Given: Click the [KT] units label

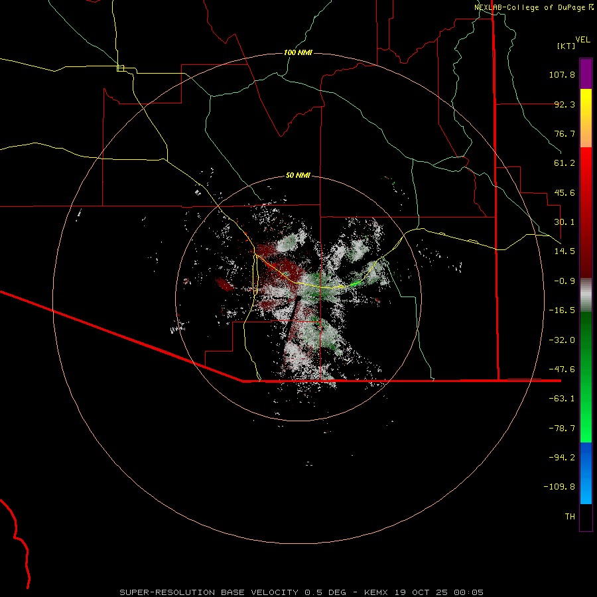Looking at the screenshot, I should click(566, 46).
